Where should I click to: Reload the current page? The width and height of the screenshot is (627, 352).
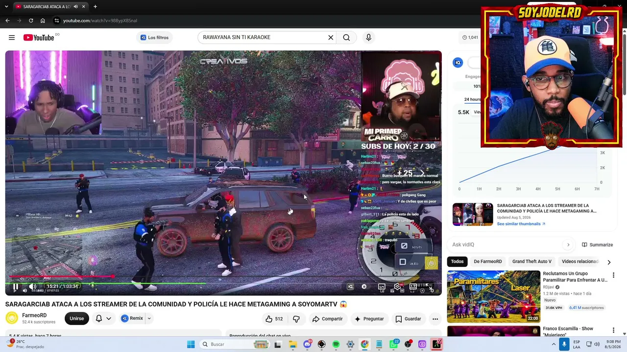click(x=31, y=21)
